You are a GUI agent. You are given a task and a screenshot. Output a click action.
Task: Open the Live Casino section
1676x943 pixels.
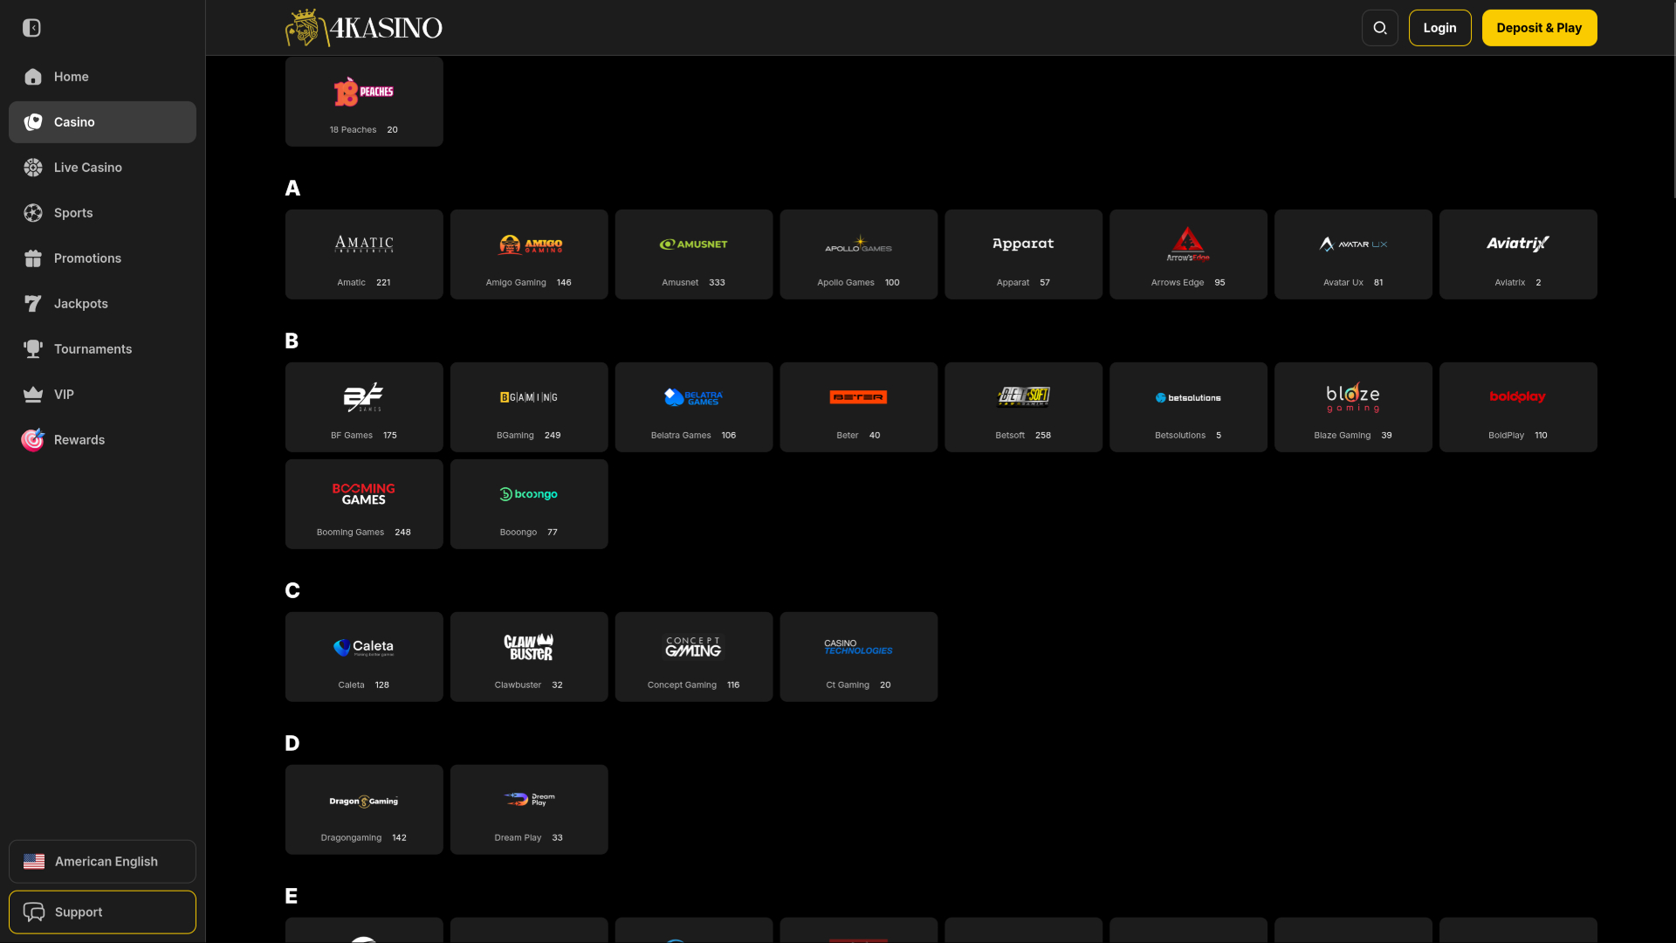(102, 168)
